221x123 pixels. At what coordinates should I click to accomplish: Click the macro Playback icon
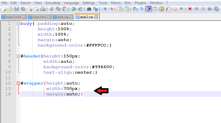point(203,9)
